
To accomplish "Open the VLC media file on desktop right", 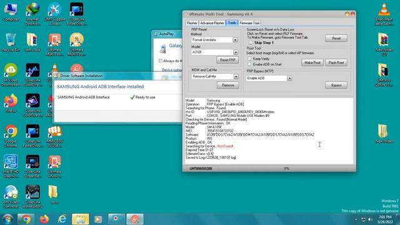I will click(384, 14).
